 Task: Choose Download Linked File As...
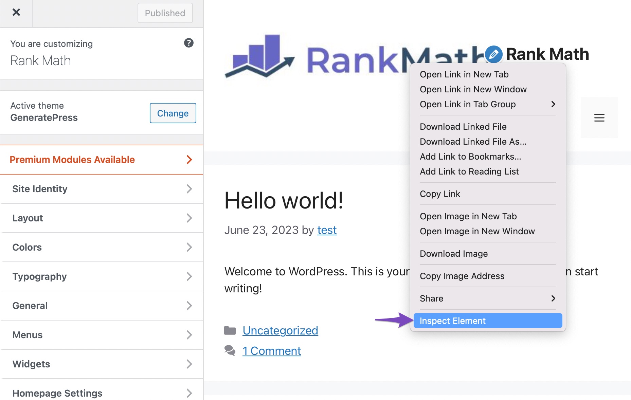488,142
